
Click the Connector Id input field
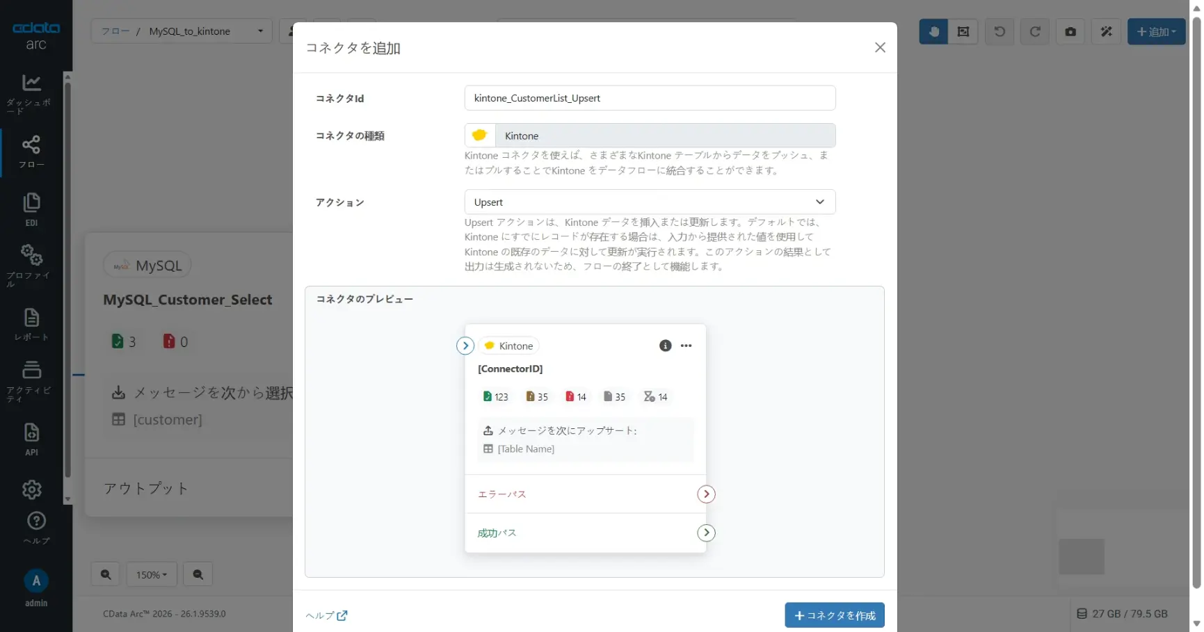(650, 98)
